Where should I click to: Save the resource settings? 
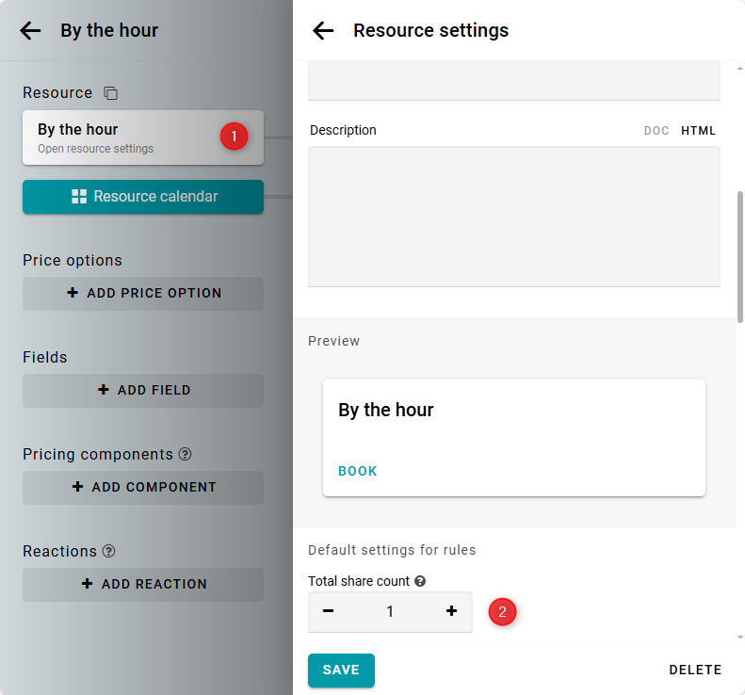(341, 671)
